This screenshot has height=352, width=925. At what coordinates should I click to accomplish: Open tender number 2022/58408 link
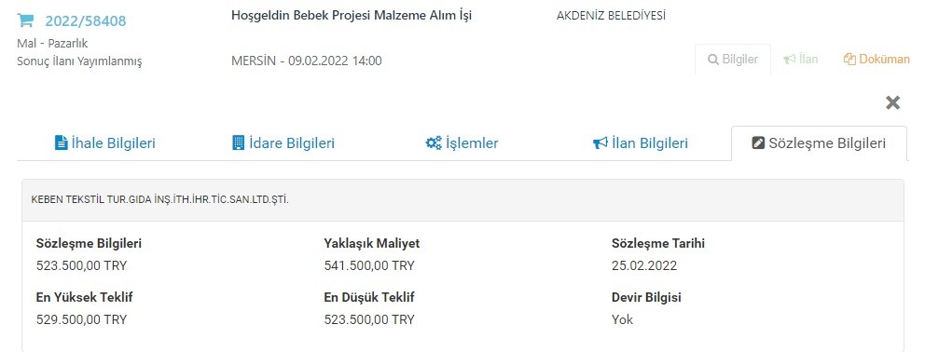86,21
